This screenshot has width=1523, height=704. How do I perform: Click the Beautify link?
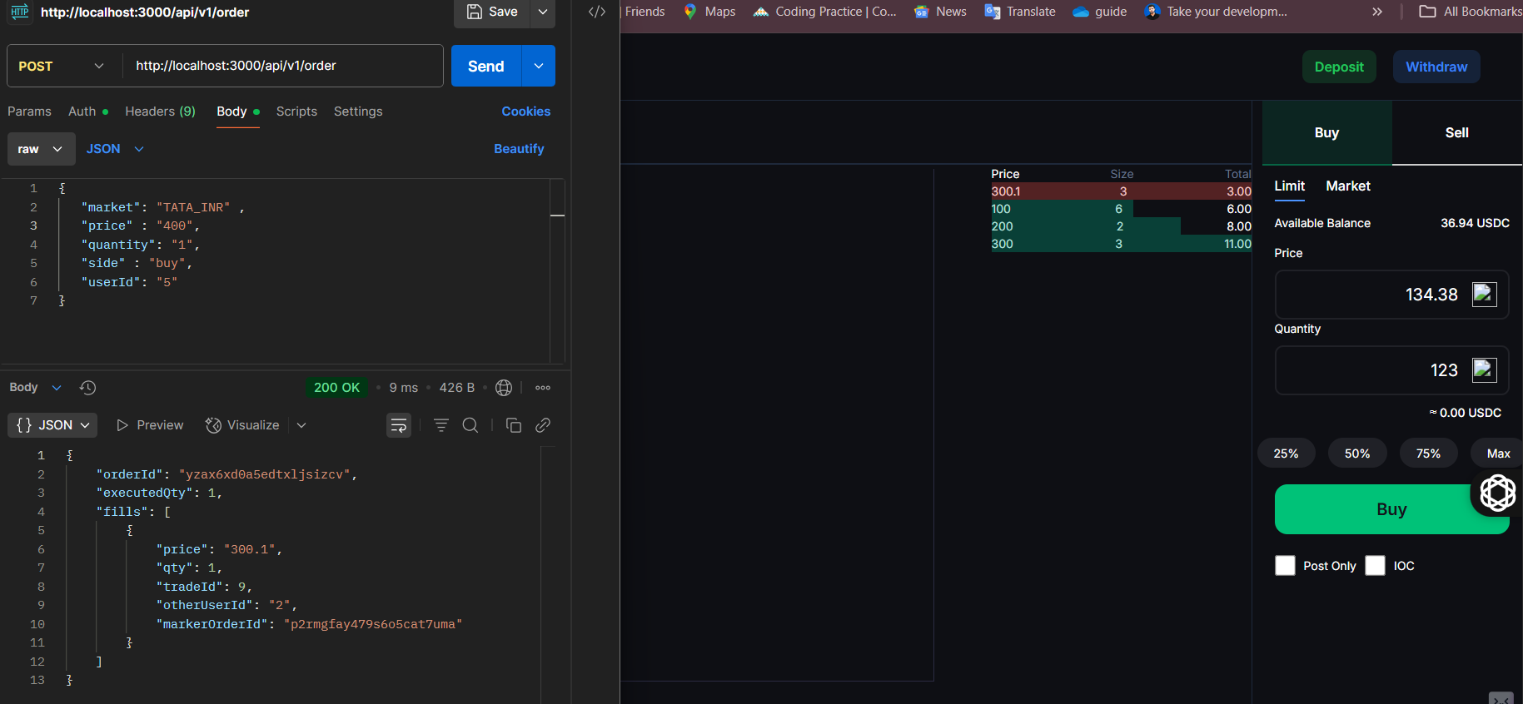[519, 149]
